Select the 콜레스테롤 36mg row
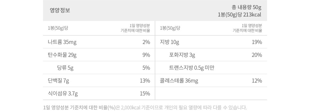This screenshot has height=111, width=310. [211, 81]
